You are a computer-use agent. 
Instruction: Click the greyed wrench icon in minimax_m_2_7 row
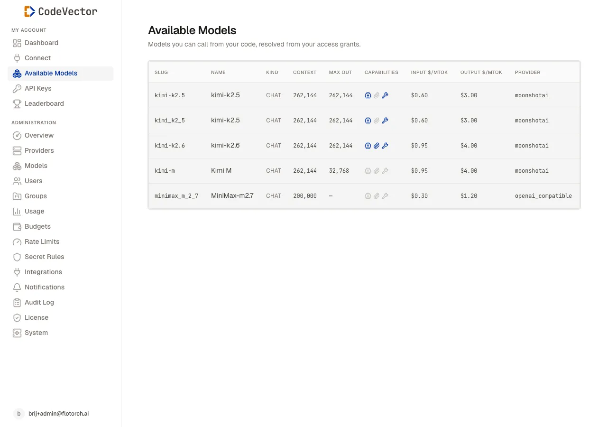385,196
